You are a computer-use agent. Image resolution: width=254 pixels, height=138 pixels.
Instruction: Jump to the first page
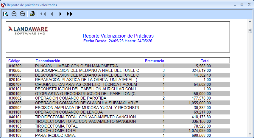pyautogui.click(x=43, y=14)
